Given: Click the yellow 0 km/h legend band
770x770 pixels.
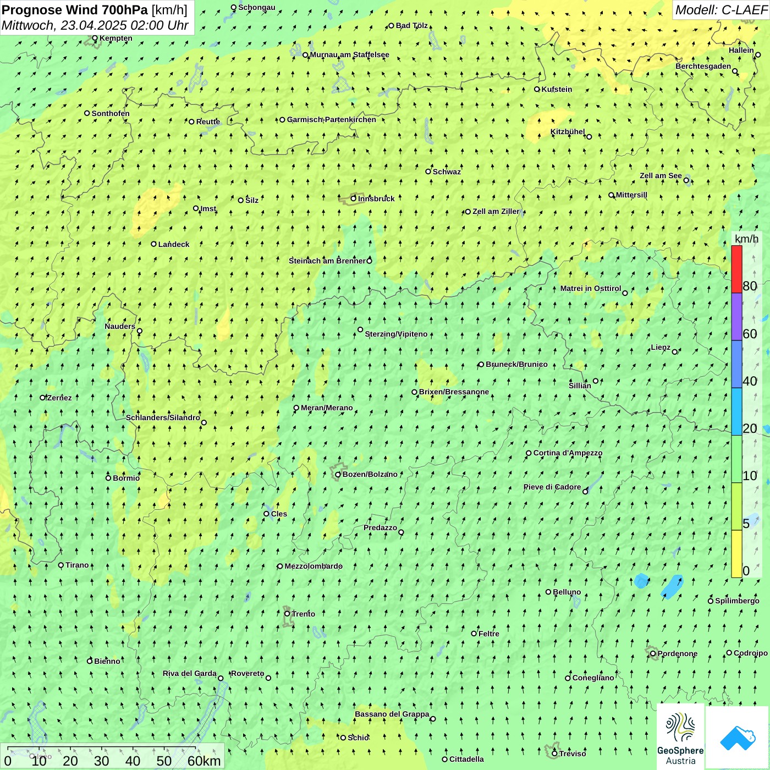Looking at the screenshot, I should point(736,554).
